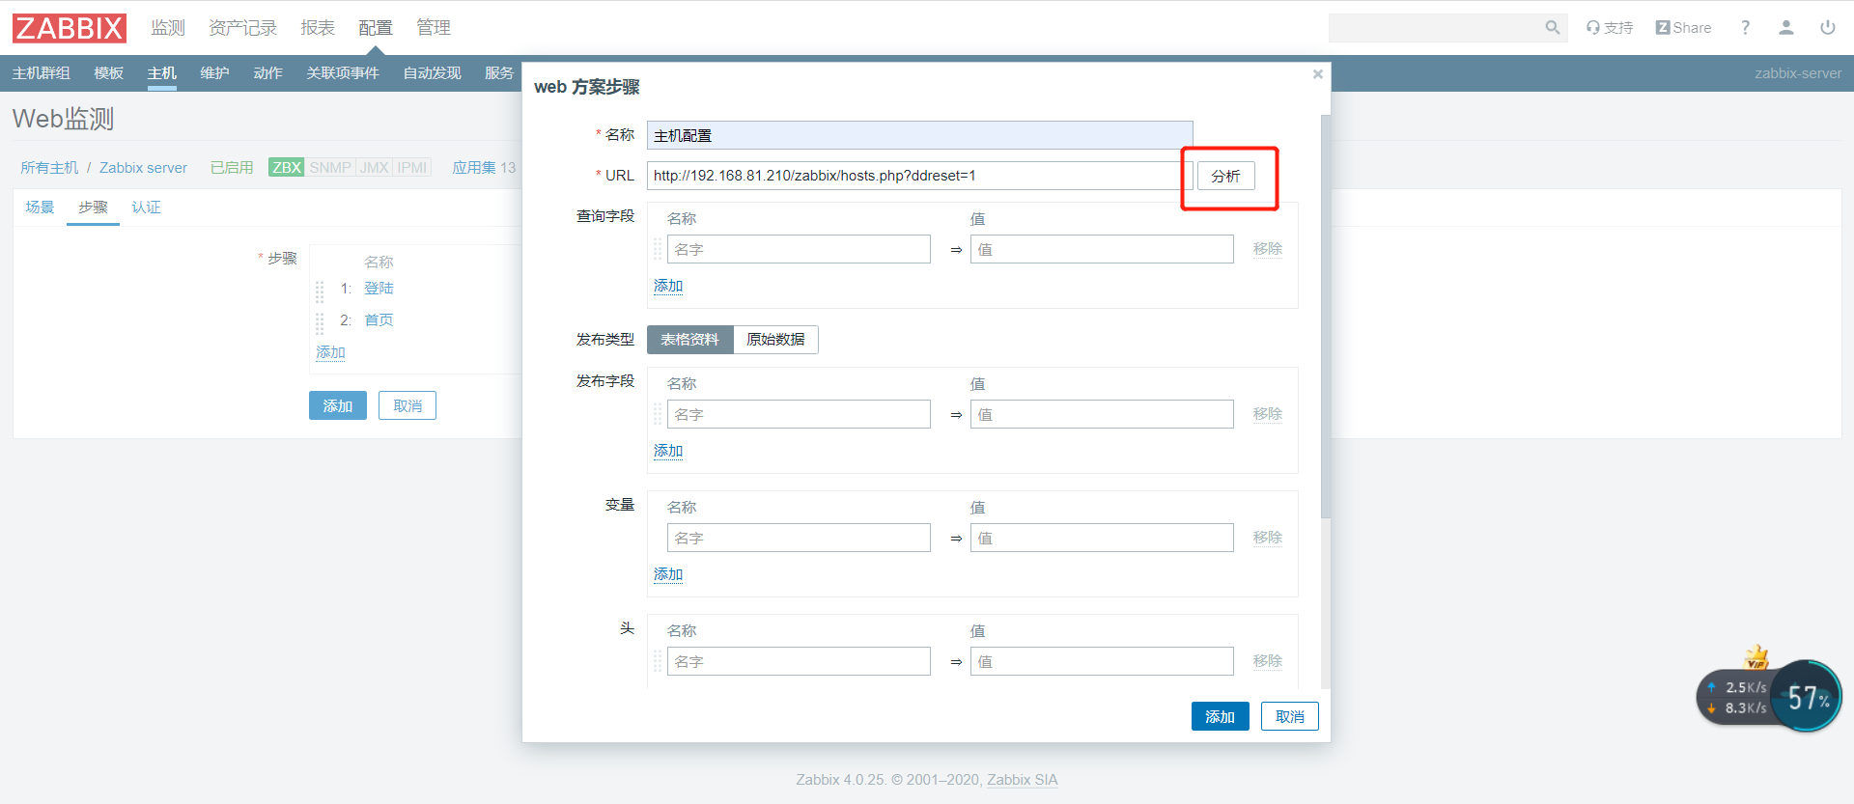
Task: Select 原始数据 post type
Action: click(775, 340)
